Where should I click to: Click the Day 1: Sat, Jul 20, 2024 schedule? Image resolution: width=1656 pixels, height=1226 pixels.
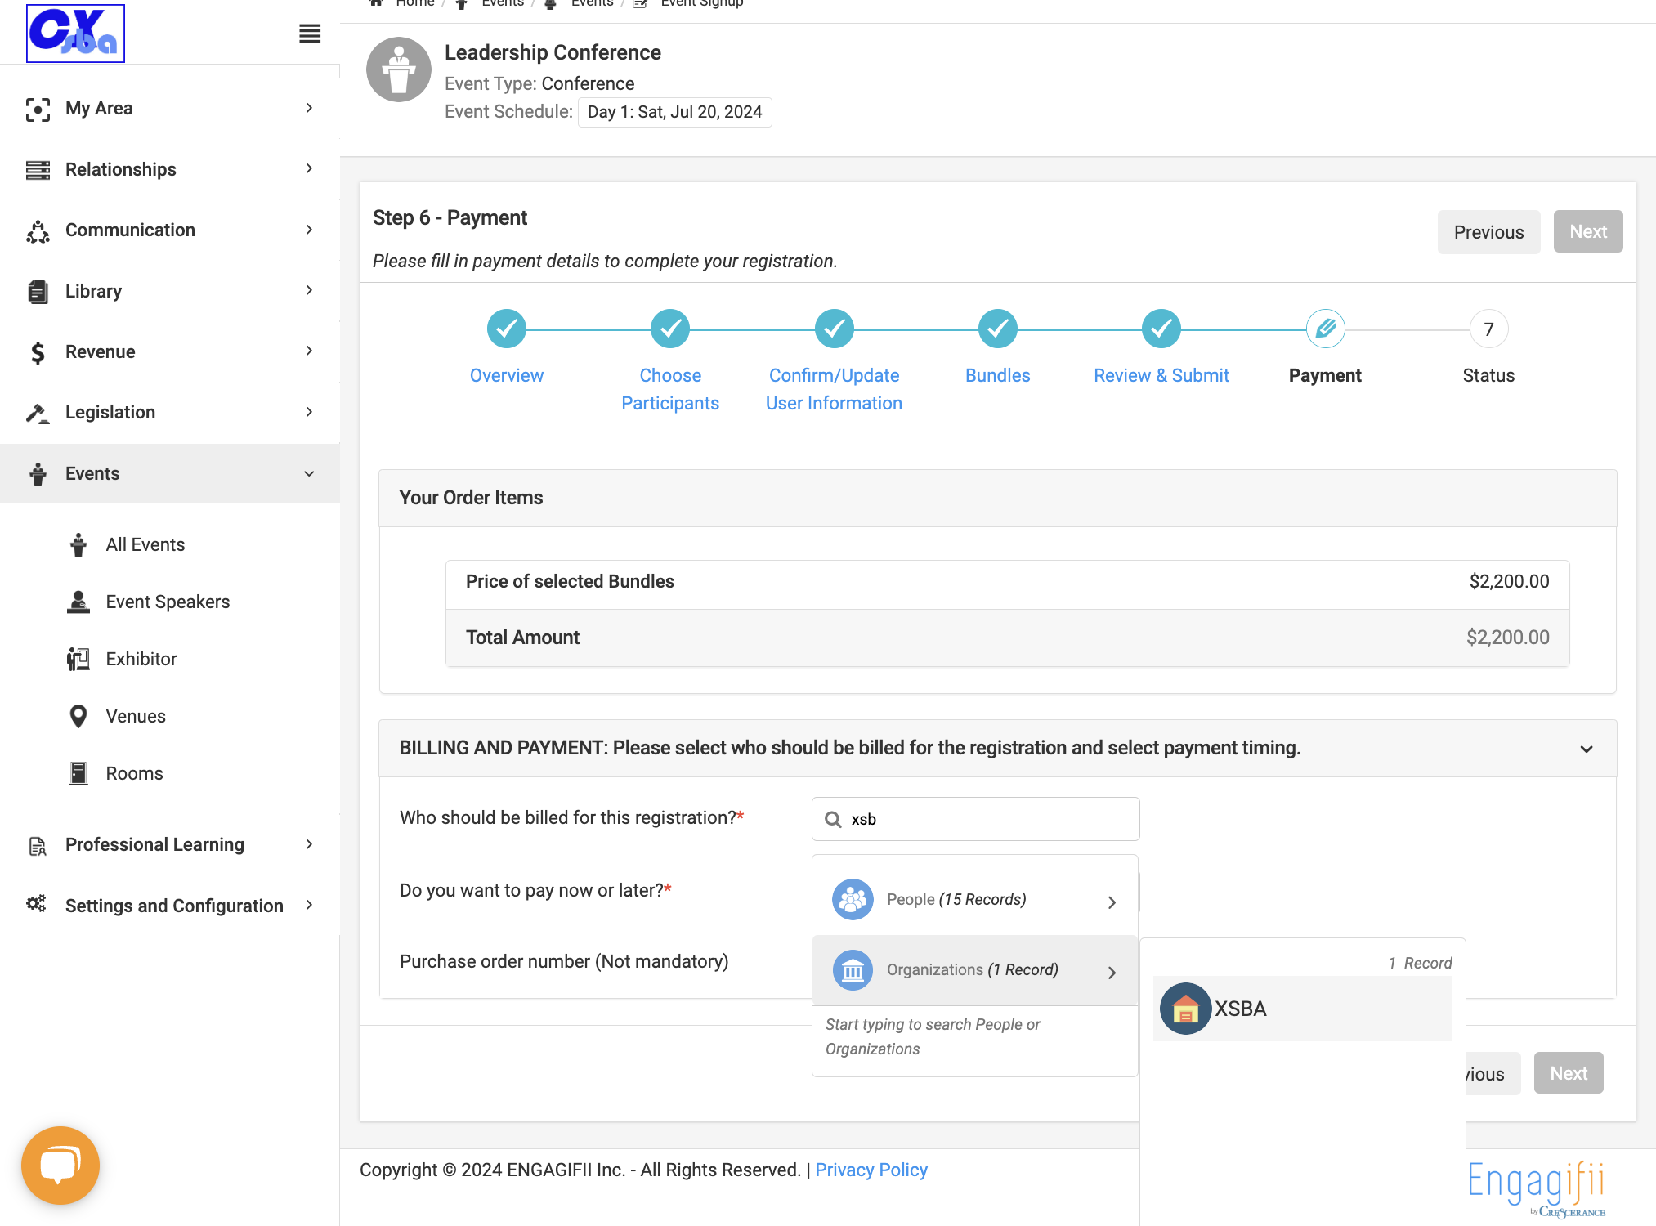[x=674, y=112]
